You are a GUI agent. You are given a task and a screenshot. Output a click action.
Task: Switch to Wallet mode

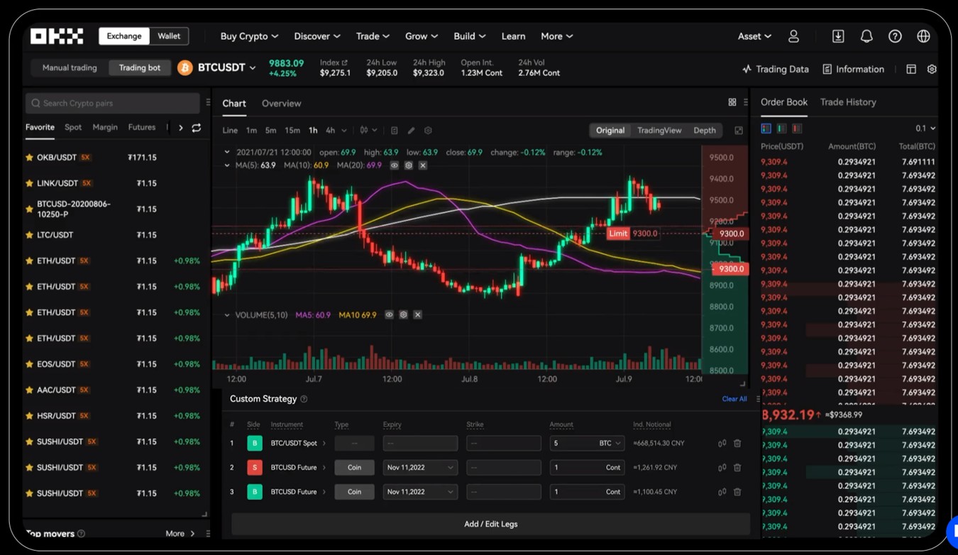tap(169, 36)
